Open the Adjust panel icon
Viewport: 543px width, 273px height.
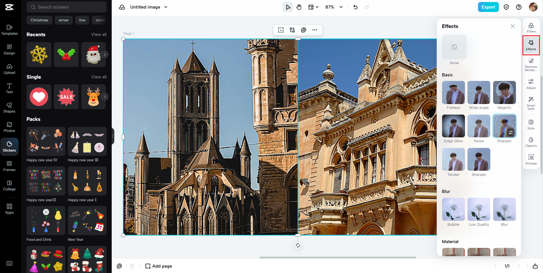tap(531, 83)
